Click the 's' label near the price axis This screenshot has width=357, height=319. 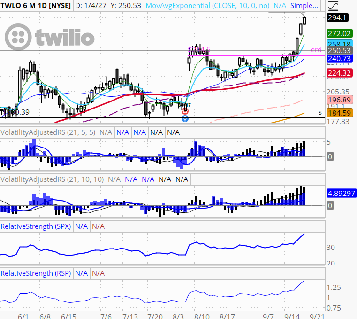coord(320,112)
